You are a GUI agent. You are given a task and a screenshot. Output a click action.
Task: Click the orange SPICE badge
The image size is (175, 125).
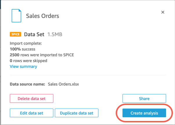pyautogui.click(x=15, y=35)
